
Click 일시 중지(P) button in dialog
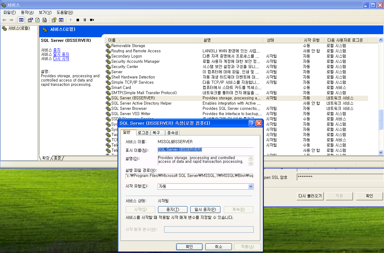point(205,210)
